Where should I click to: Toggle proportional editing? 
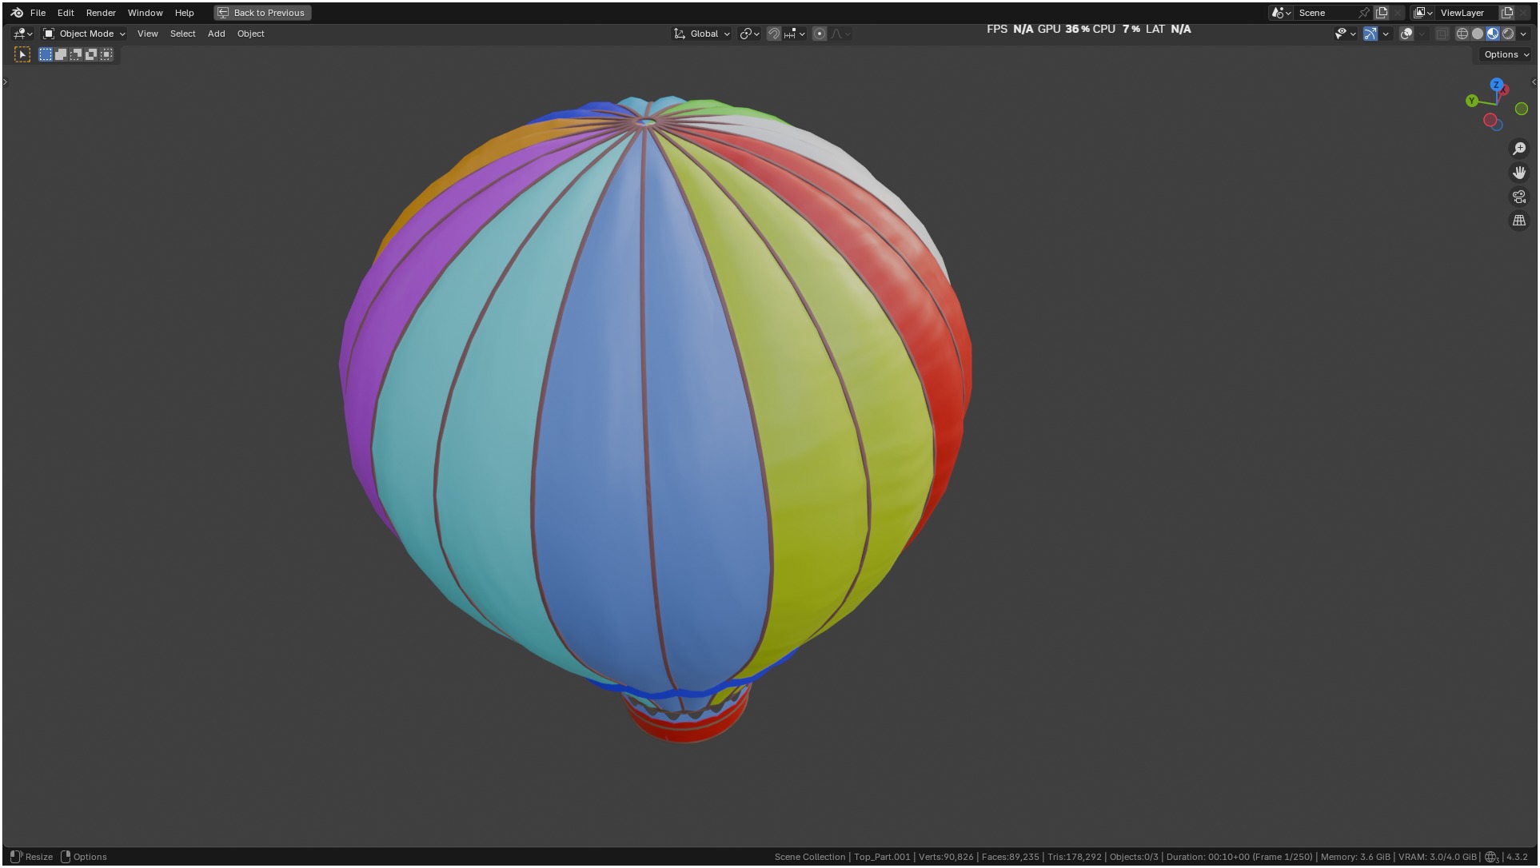point(819,34)
